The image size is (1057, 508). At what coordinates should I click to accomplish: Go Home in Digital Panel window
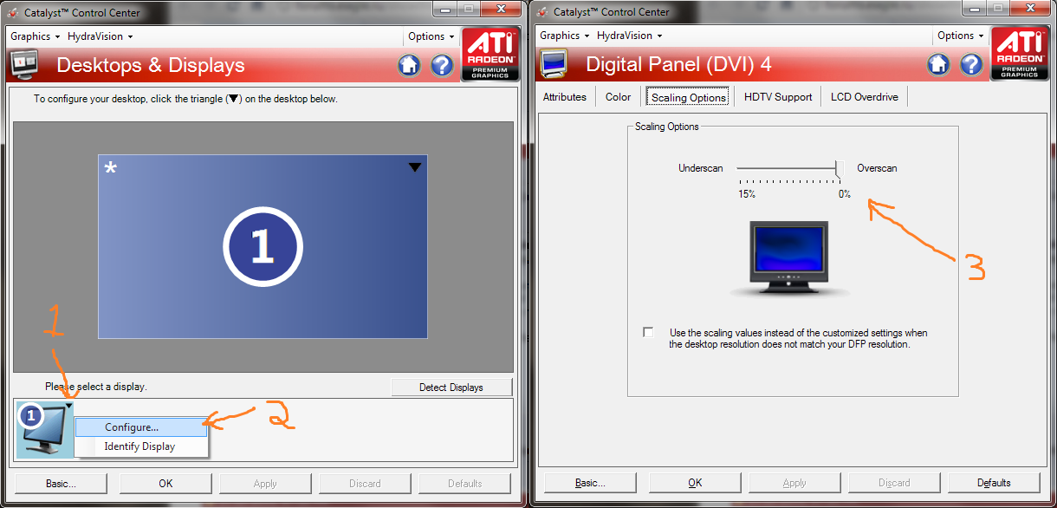tap(938, 65)
